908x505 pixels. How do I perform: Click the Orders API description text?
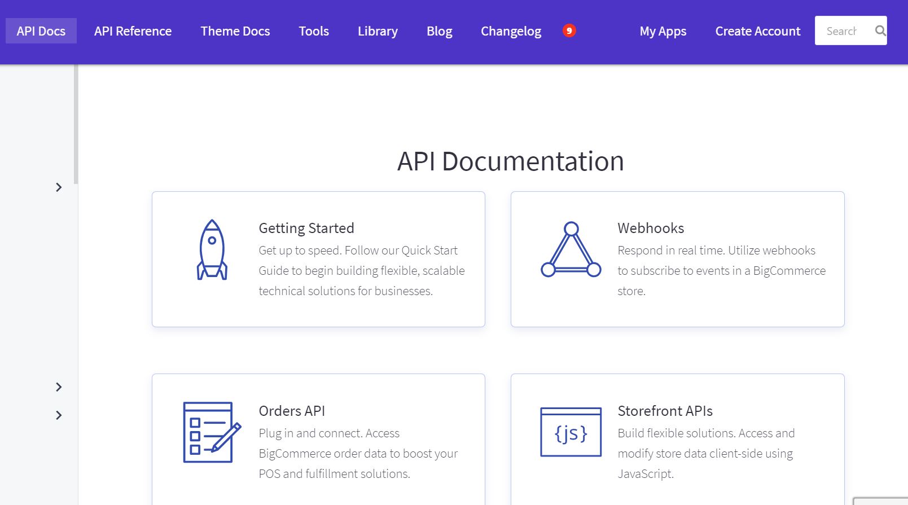[x=358, y=454]
